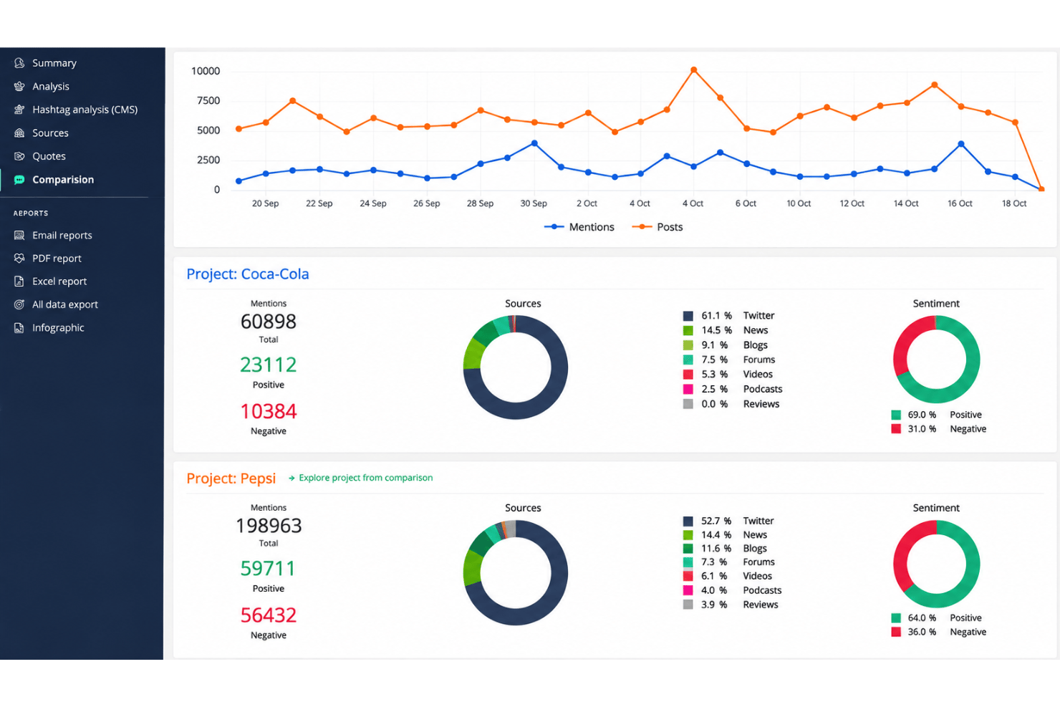1060x707 pixels.
Task: Click Coca-Cola Twitter 61.1 % color swatch
Action: coord(688,316)
